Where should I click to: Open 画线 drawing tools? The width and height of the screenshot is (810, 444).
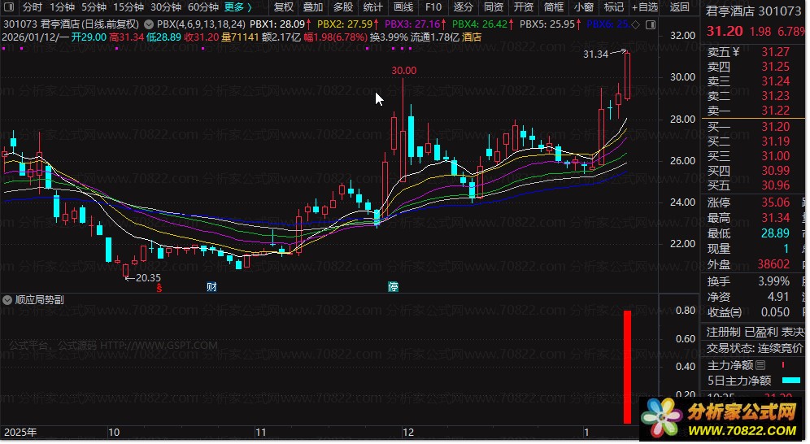pyautogui.click(x=403, y=7)
